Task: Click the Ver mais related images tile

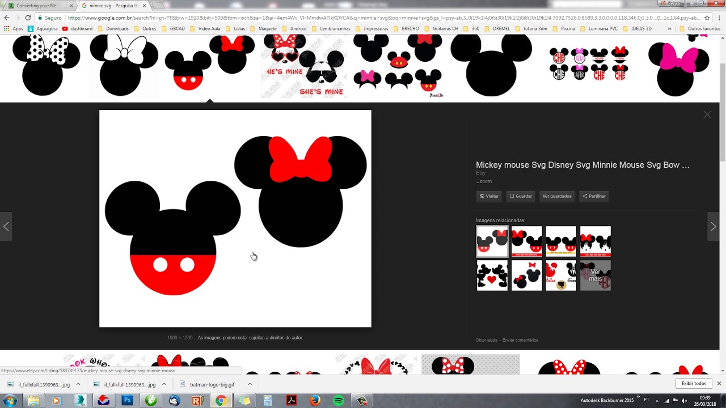Action: coord(595,275)
